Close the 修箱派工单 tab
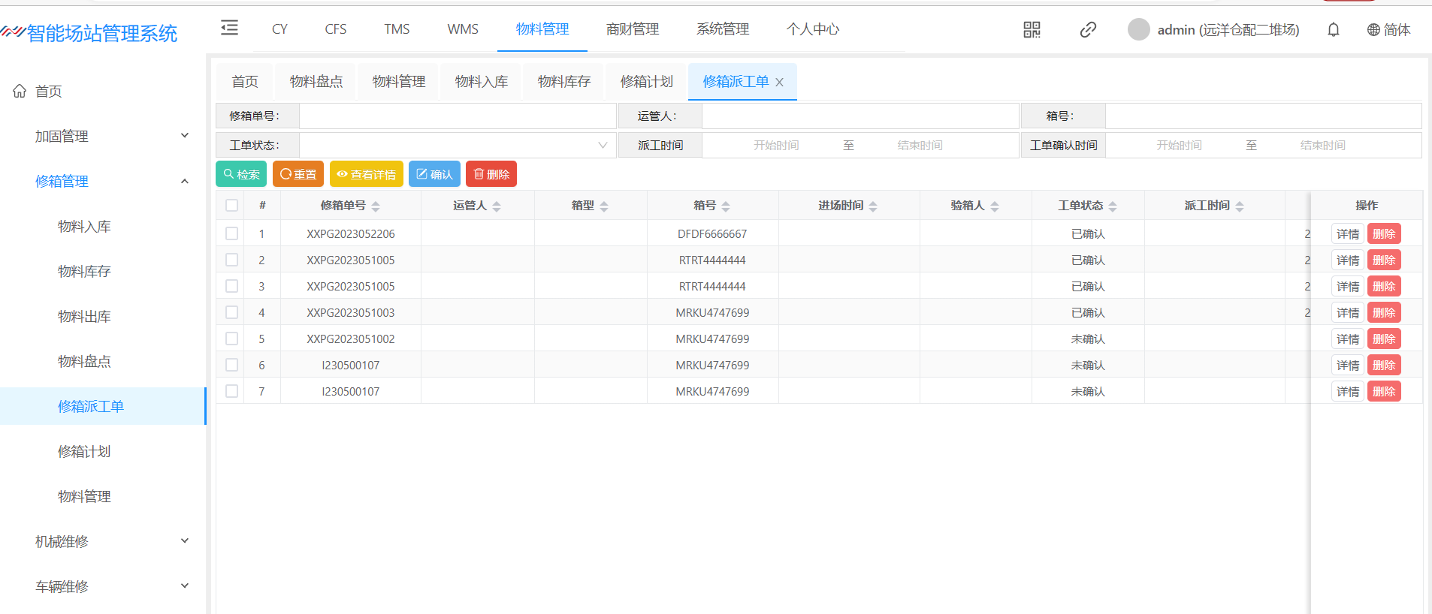The width and height of the screenshot is (1432, 614). pos(779,83)
